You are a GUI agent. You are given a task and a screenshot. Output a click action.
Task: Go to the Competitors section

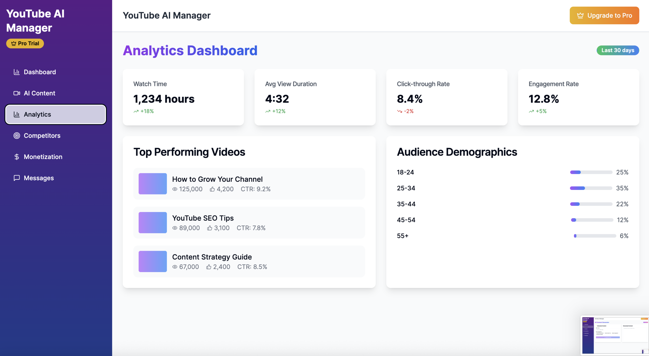56,136
